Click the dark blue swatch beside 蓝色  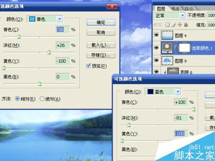click(x=150, y=91)
